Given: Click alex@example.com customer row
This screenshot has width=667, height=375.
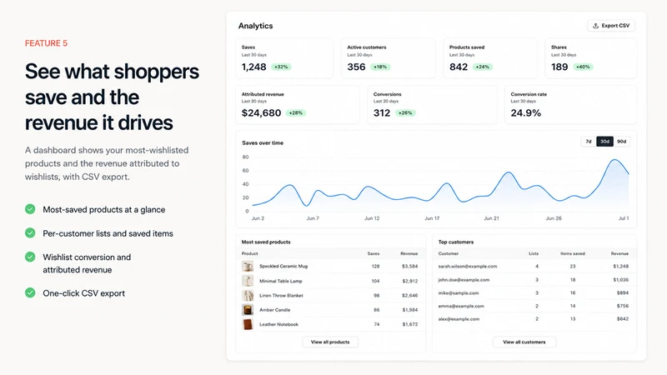Looking at the screenshot, I should click(x=534, y=319).
